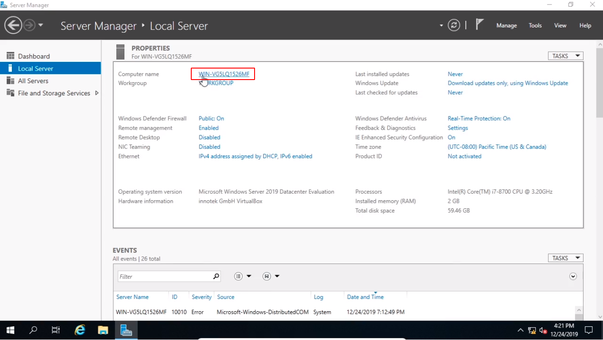Screen dimensions: 603x340
Task: Open Task View on the taskbar
Action: coord(56,330)
